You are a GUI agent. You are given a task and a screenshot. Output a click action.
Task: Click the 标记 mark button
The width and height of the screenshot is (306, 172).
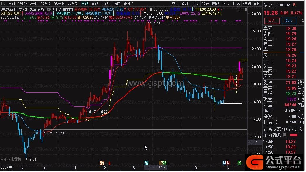click(236, 4)
